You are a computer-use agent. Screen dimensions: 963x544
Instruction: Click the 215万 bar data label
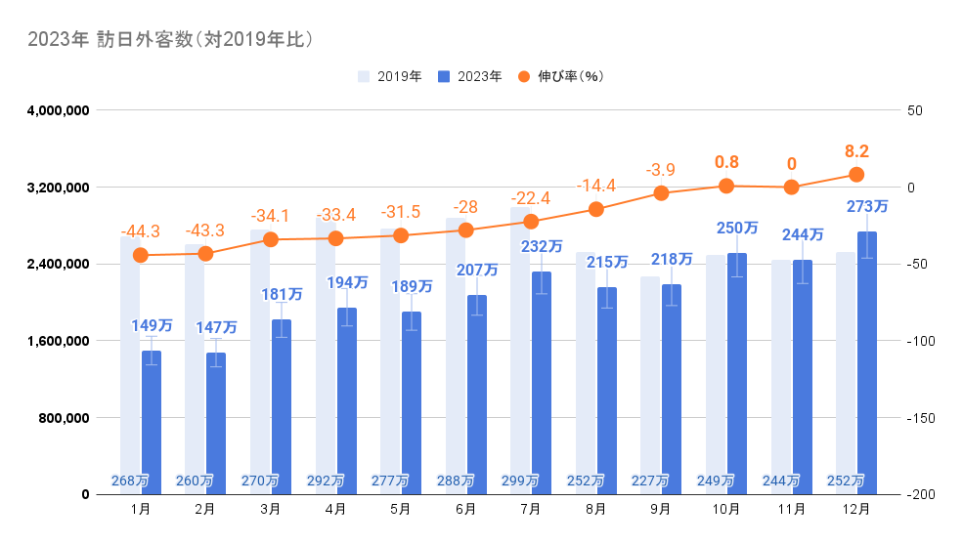point(607,262)
